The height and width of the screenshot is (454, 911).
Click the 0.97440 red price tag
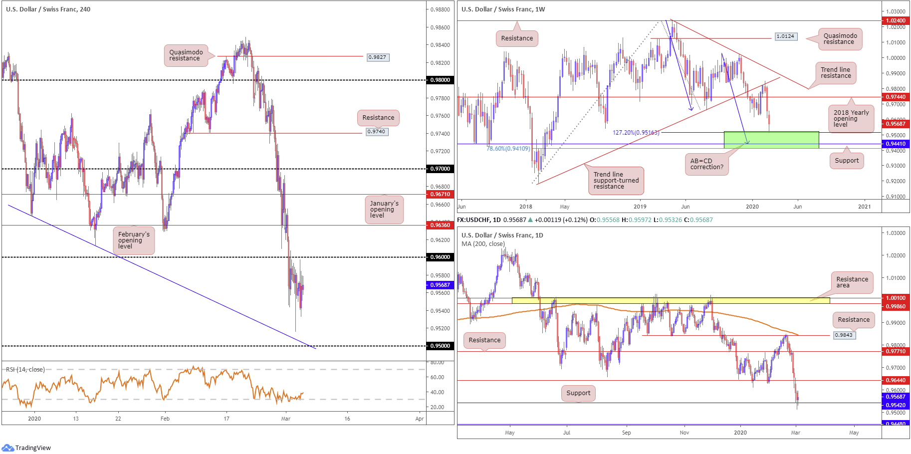point(896,97)
